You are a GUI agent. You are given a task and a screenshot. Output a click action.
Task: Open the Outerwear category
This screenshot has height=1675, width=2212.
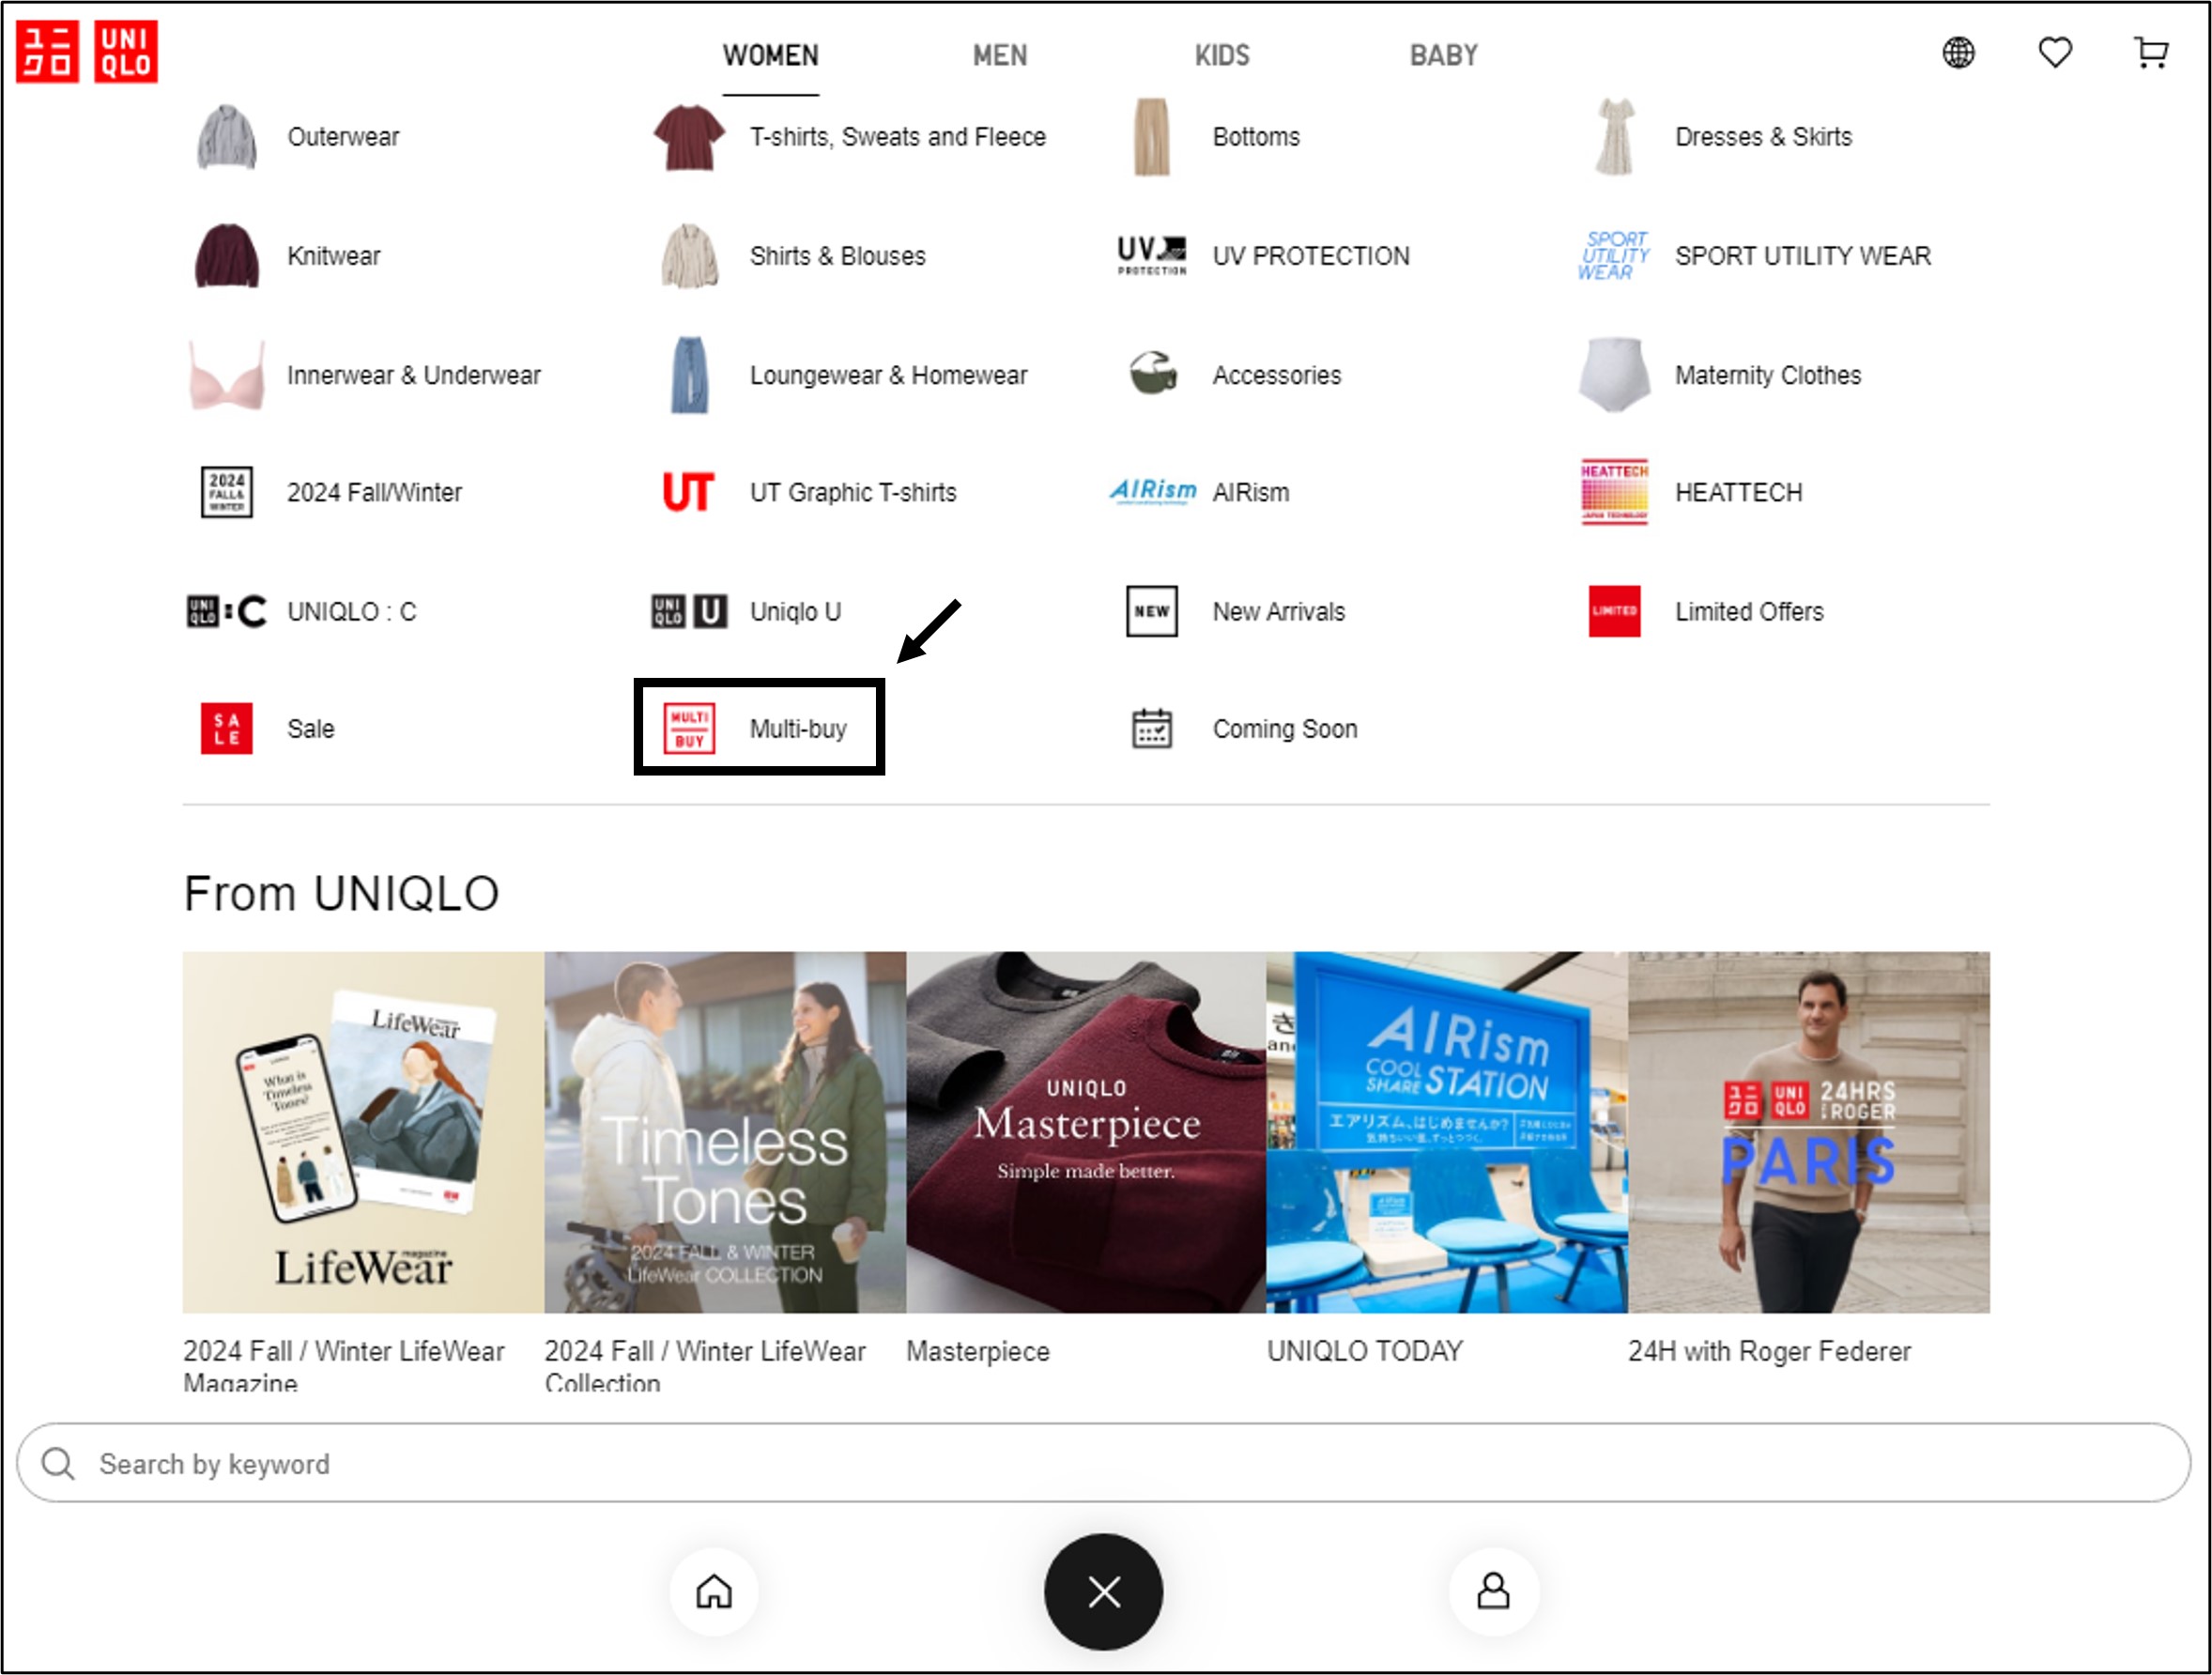pos(343,137)
